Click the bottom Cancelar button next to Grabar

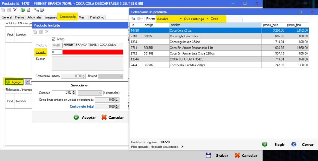(246, 155)
